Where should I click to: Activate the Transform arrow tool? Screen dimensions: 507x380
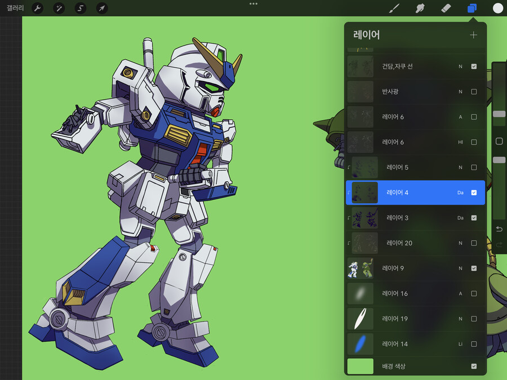(102, 8)
